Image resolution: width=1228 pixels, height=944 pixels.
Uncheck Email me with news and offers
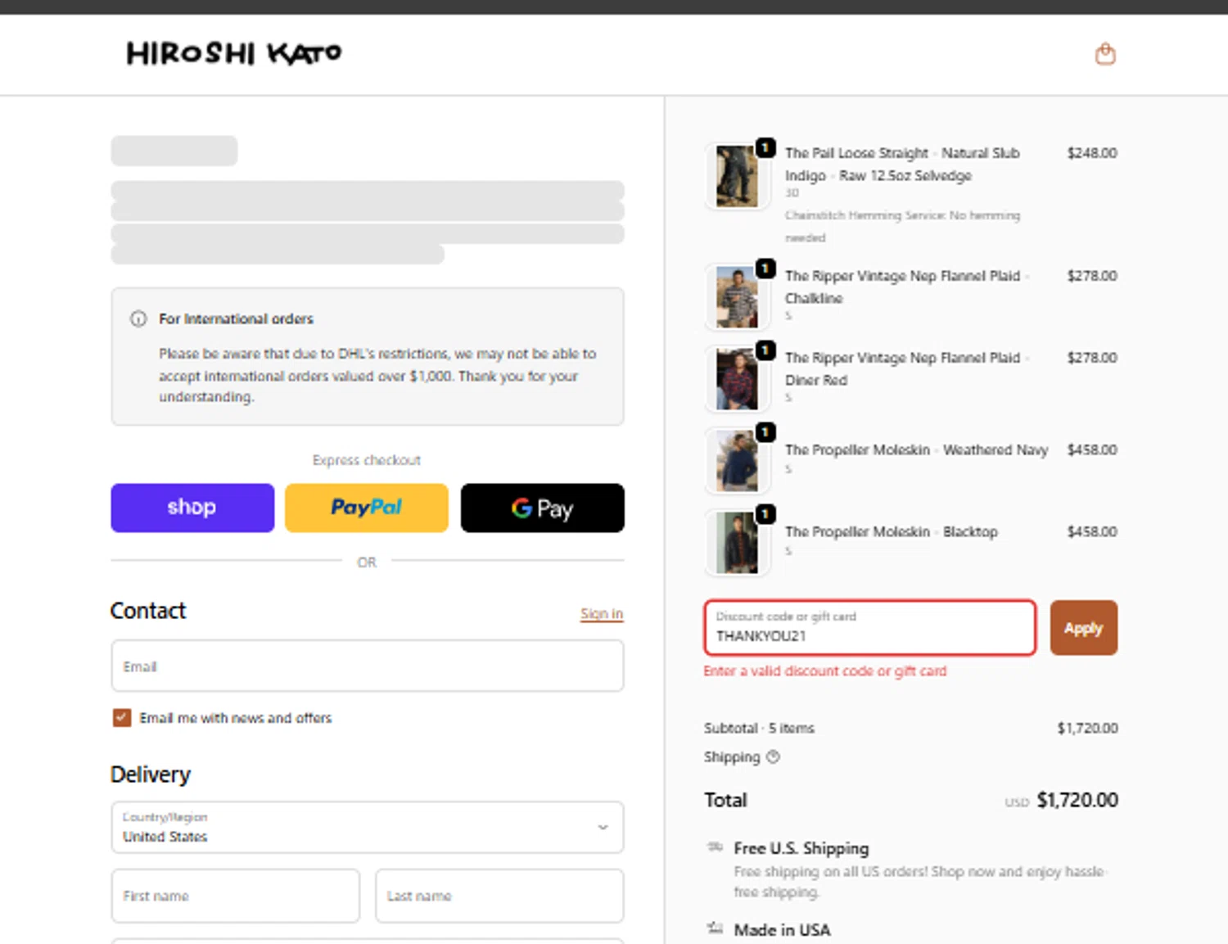tap(122, 718)
